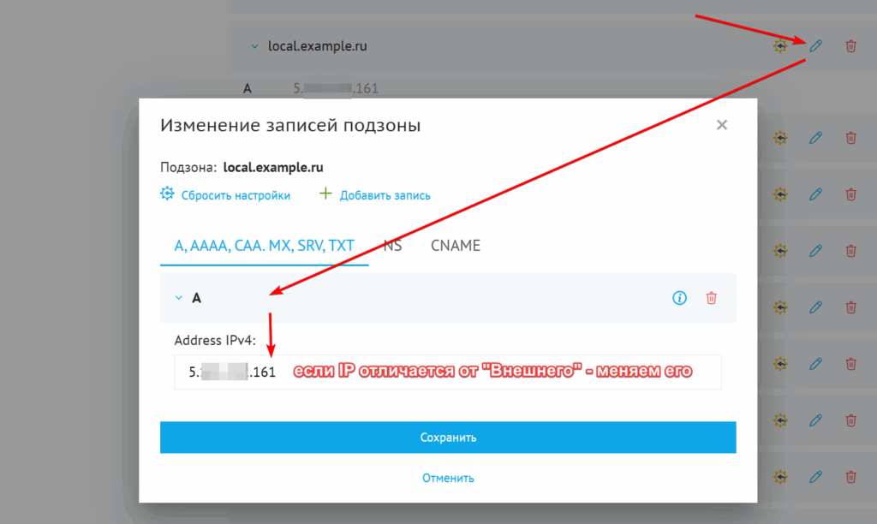
Task: Switch to the NS tab
Action: [392, 246]
